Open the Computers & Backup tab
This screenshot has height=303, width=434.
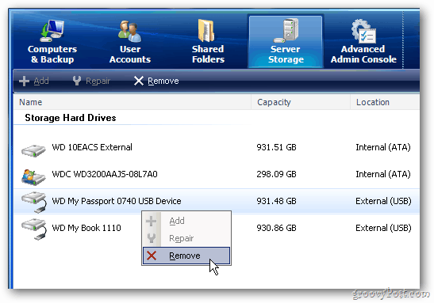coord(52,41)
